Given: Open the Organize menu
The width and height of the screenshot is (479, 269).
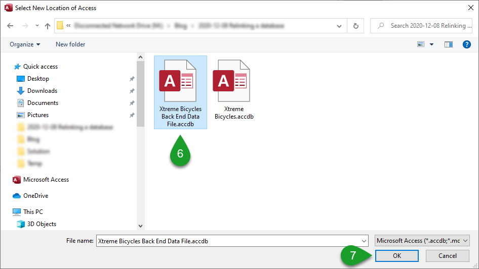Looking at the screenshot, I should 25,44.
